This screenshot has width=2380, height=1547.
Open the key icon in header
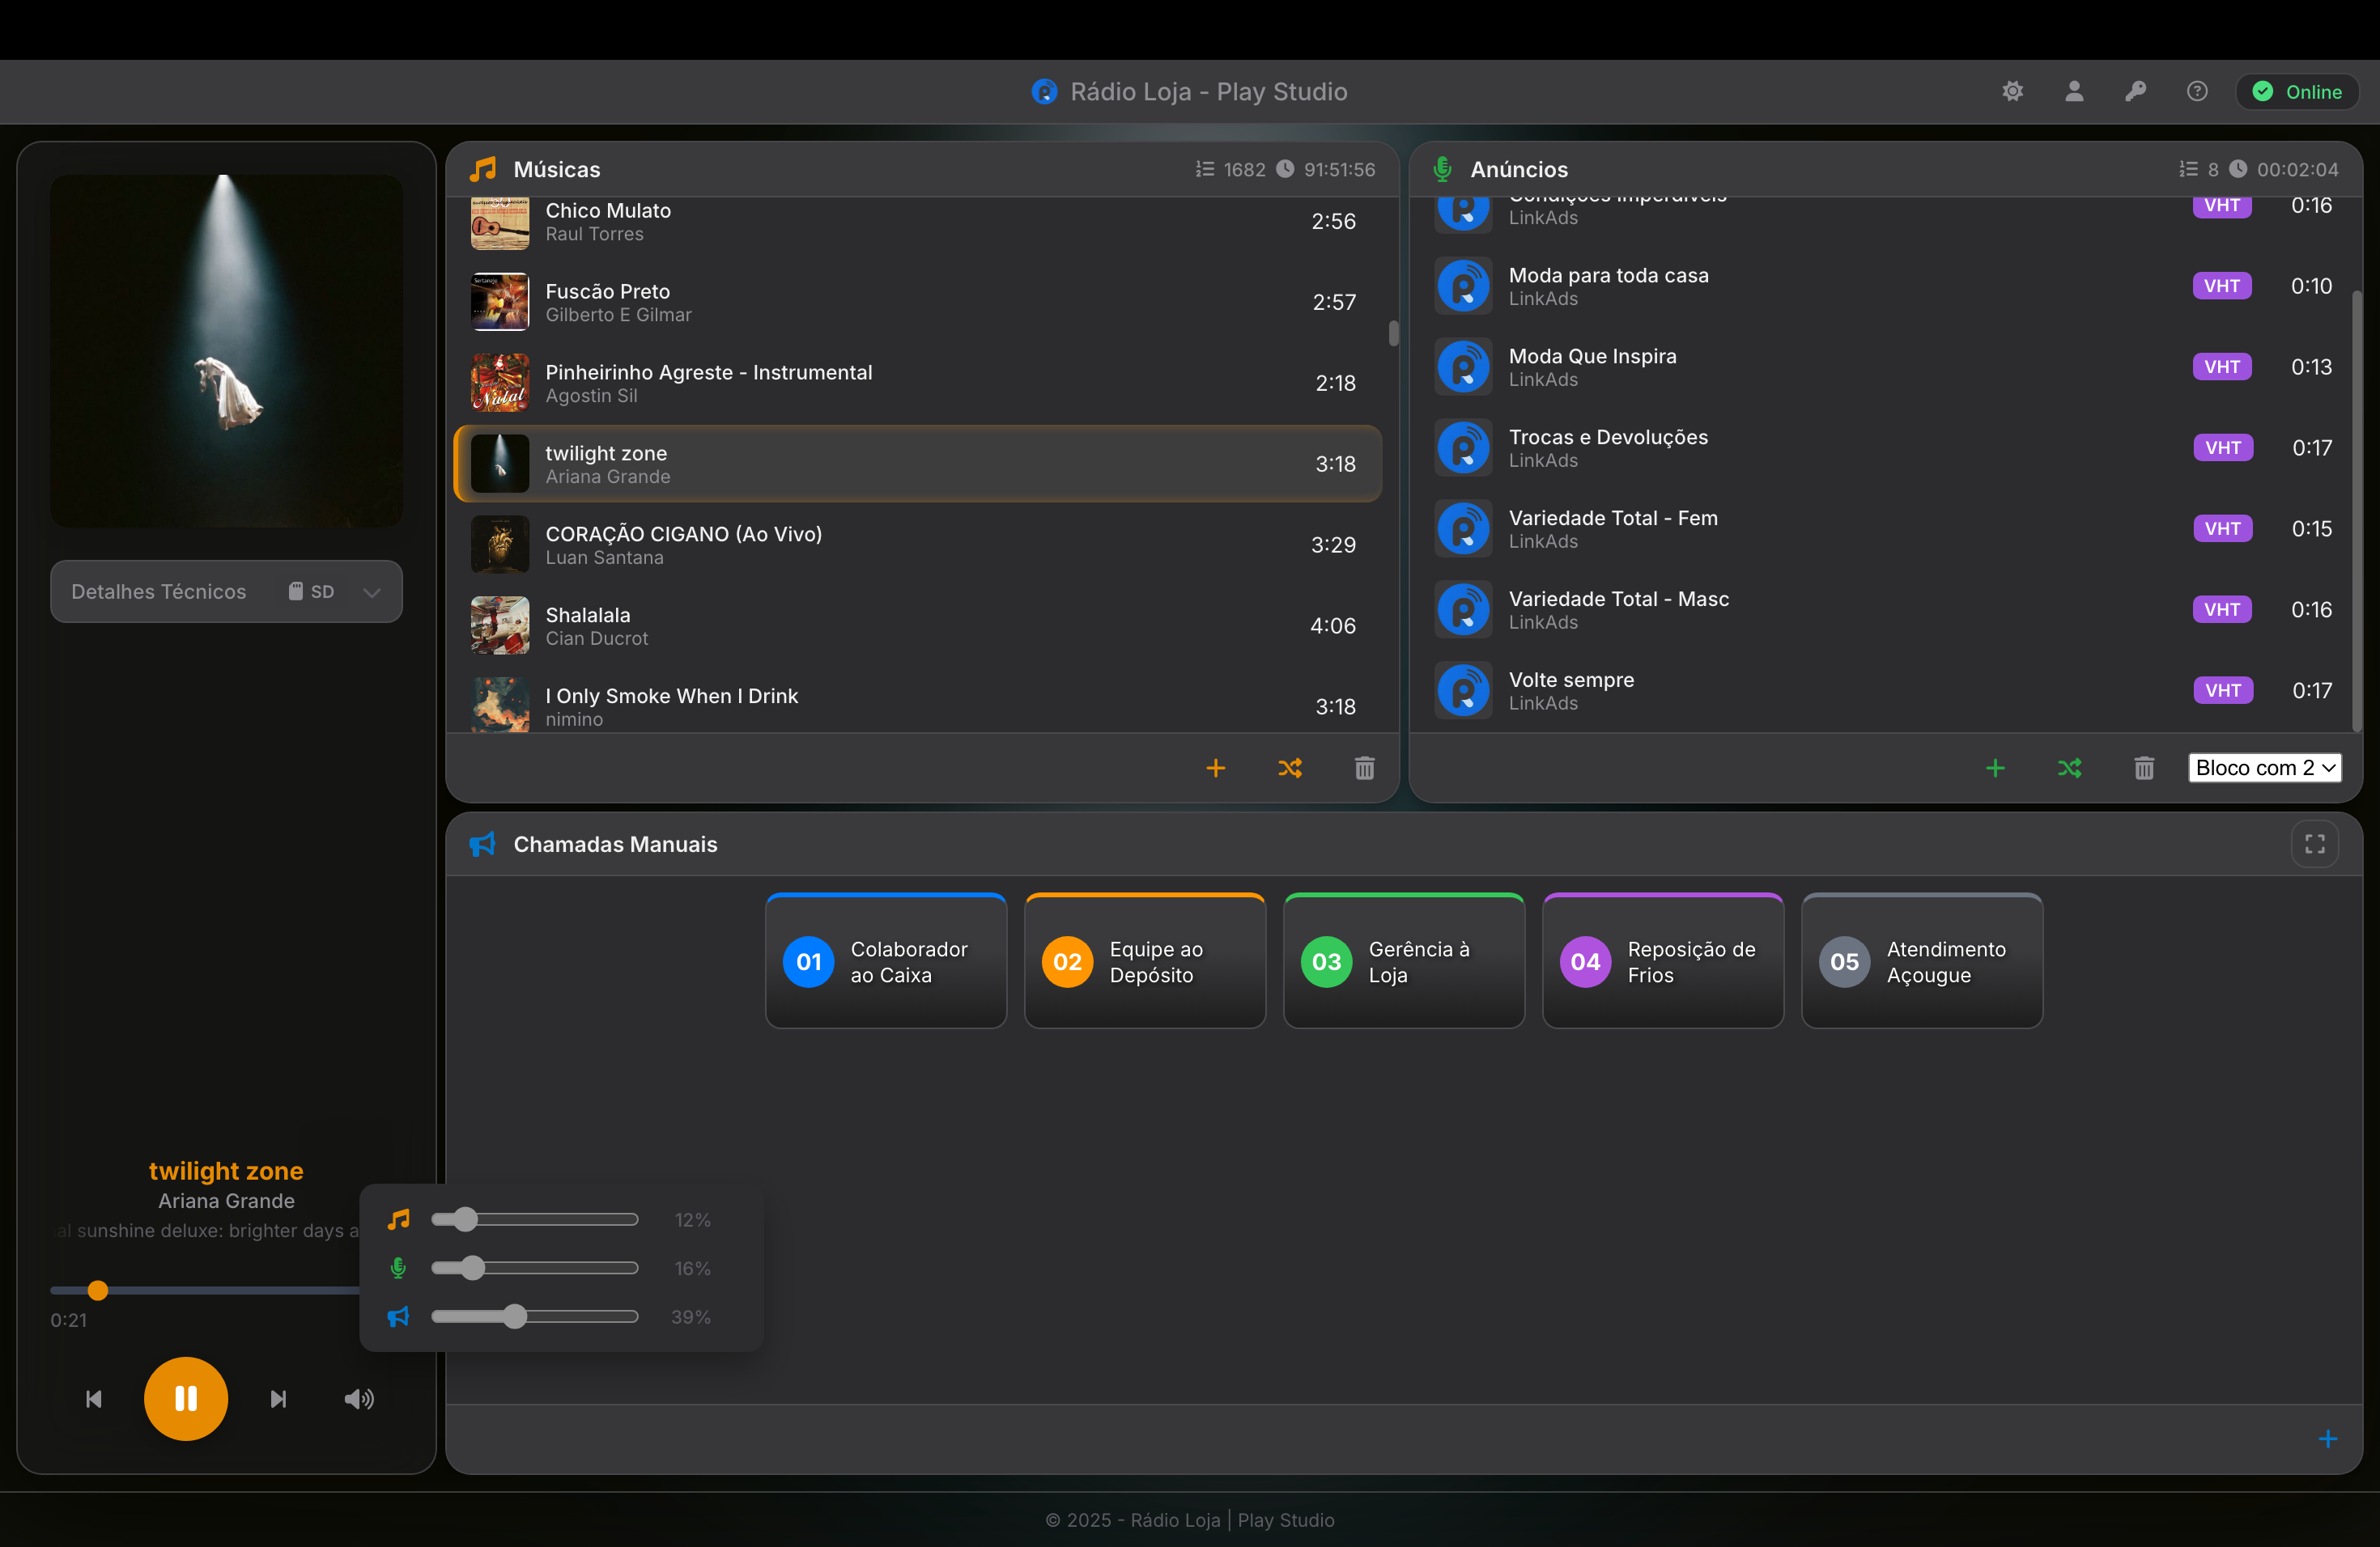point(2135,92)
